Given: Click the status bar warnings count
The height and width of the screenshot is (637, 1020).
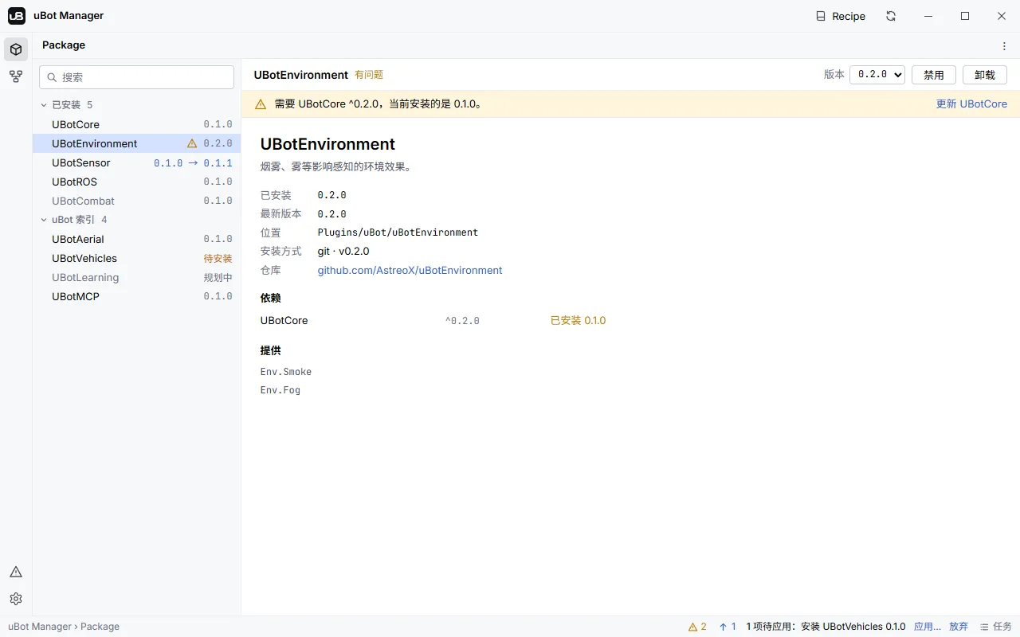Looking at the screenshot, I should [x=697, y=627].
